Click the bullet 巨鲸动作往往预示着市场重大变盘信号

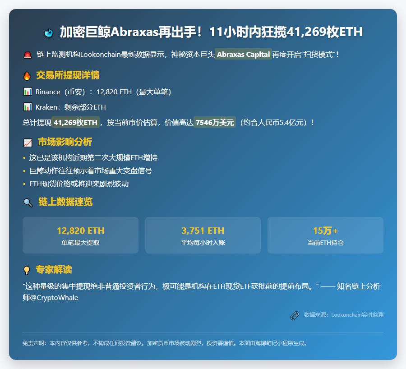(91, 171)
